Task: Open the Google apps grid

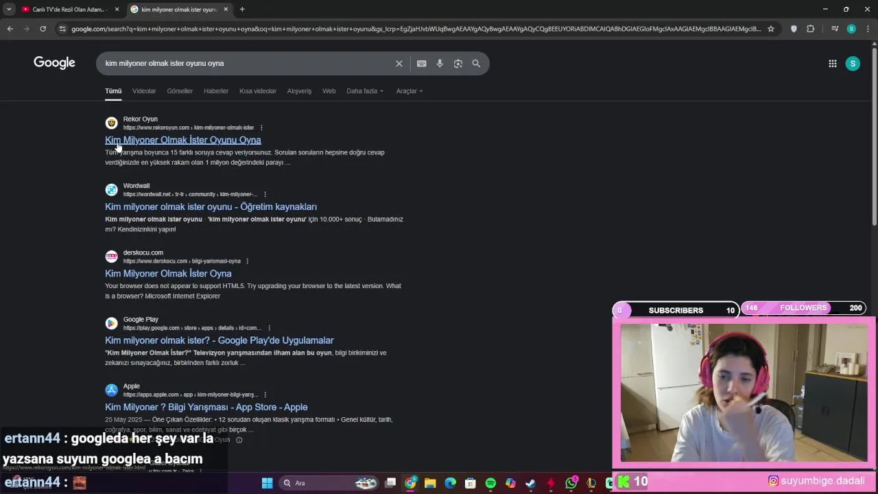Action: pos(832,63)
